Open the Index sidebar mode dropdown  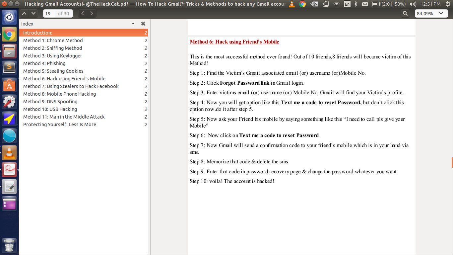[x=133, y=24]
